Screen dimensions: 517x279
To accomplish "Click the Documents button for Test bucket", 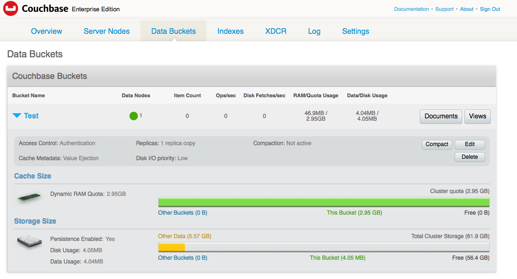I will [441, 116].
